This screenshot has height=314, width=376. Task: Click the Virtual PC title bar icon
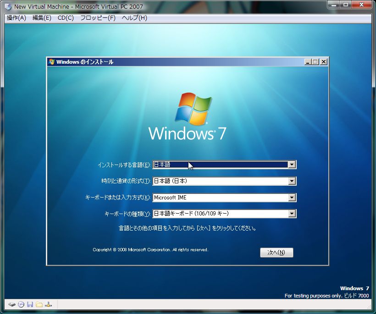click(x=8, y=7)
